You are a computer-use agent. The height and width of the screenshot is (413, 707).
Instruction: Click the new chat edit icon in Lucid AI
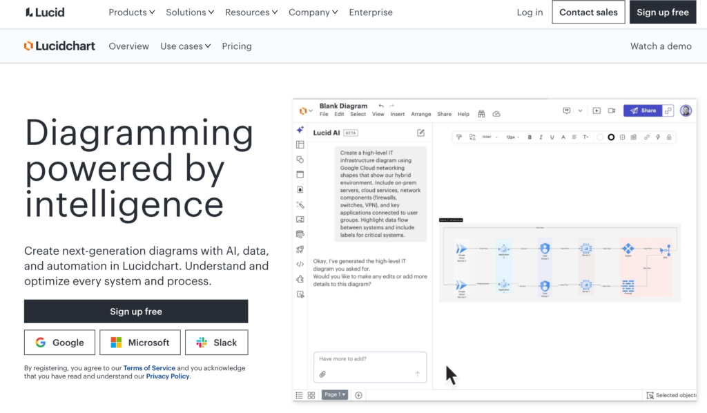click(420, 133)
